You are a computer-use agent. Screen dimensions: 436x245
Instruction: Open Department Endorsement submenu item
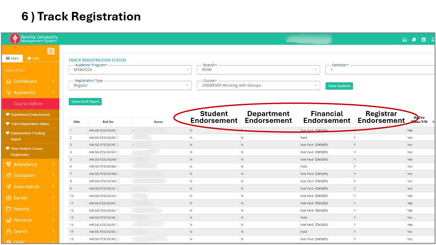click(x=30, y=114)
